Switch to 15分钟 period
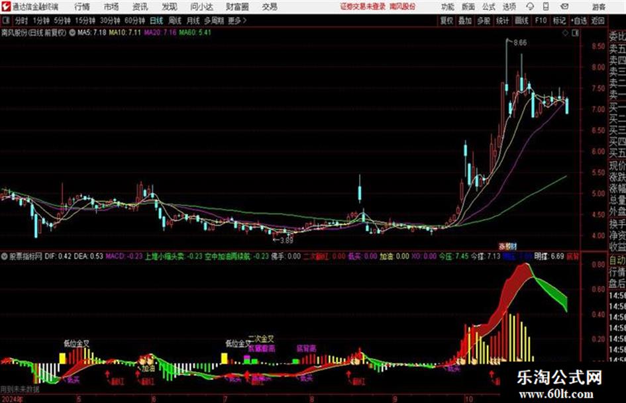Viewport: 626px width, 403px height. (85, 21)
